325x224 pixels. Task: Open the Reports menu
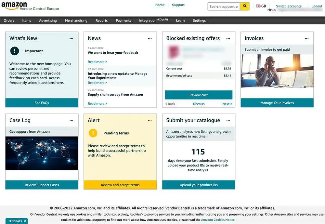101,20
